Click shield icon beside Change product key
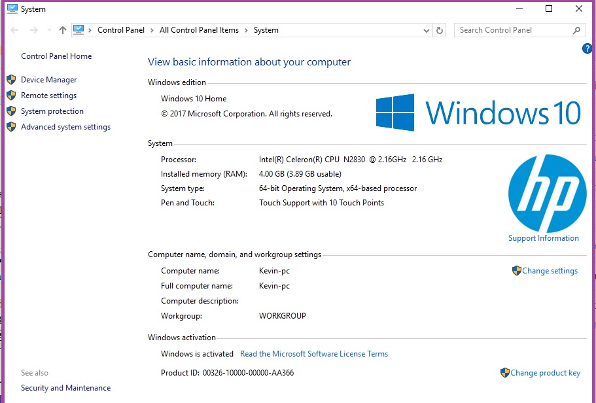596x403 pixels. pos(505,373)
